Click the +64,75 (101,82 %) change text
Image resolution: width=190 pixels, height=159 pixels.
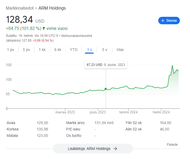24,28
